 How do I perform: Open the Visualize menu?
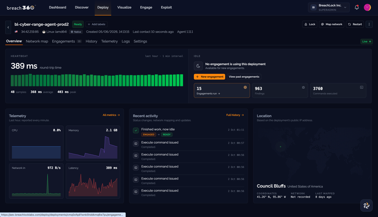[x=124, y=8]
